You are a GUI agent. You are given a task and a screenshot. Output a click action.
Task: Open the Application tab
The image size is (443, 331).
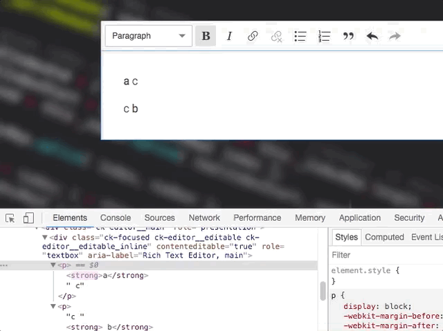click(x=360, y=217)
